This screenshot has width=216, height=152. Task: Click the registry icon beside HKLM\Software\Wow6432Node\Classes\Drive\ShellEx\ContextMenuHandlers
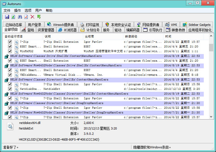pos(7,66)
